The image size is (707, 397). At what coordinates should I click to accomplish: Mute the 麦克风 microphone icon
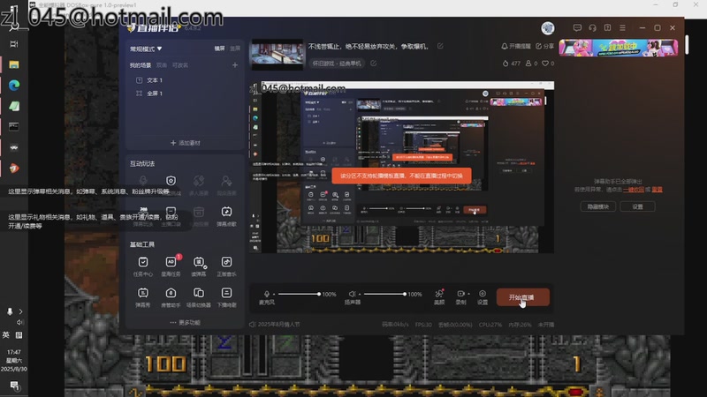click(x=267, y=294)
